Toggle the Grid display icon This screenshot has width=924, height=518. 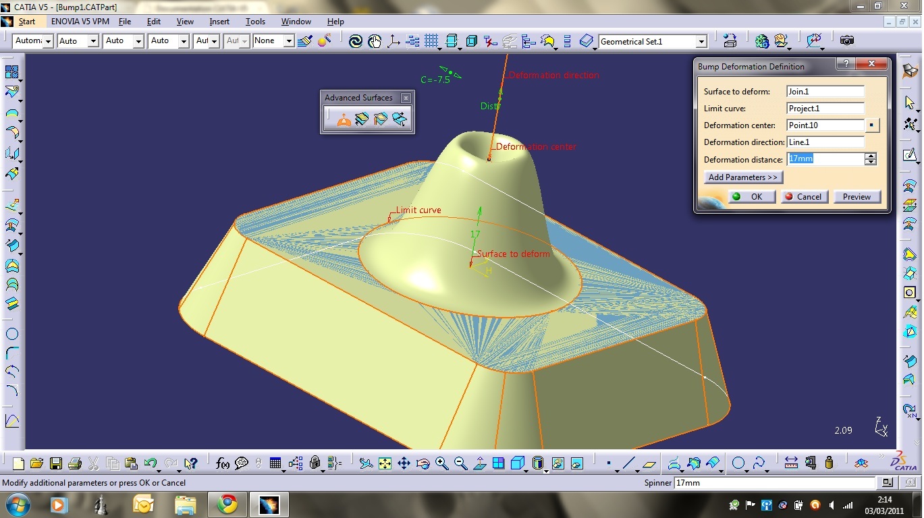[x=432, y=41]
